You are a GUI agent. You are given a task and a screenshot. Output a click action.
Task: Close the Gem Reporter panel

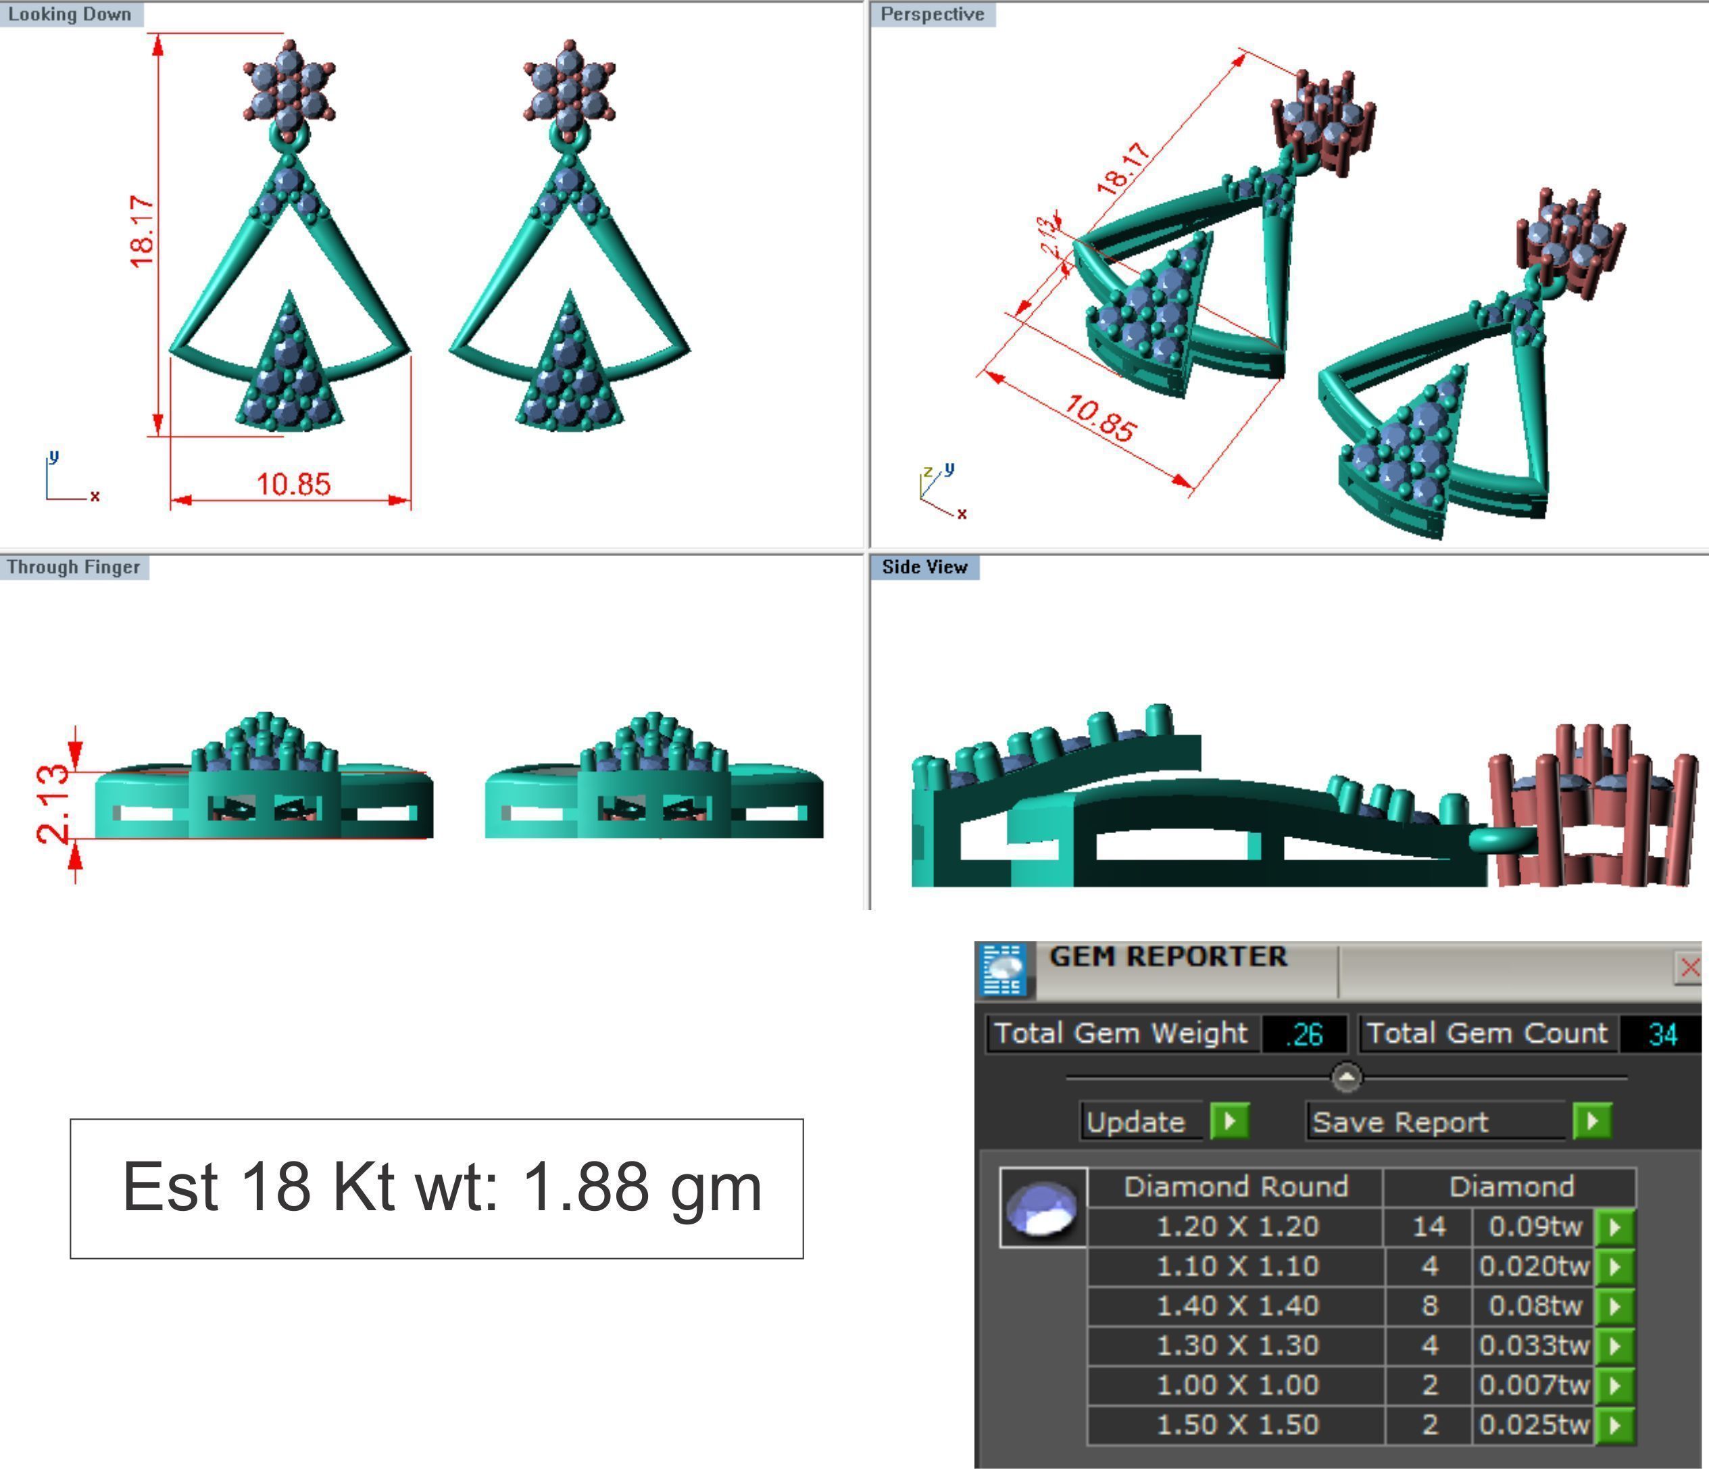1690,968
